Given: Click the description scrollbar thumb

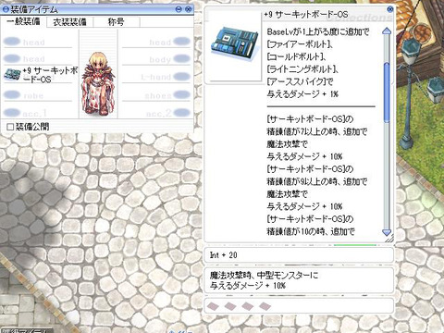Looking at the screenshot, I should 387,92.
